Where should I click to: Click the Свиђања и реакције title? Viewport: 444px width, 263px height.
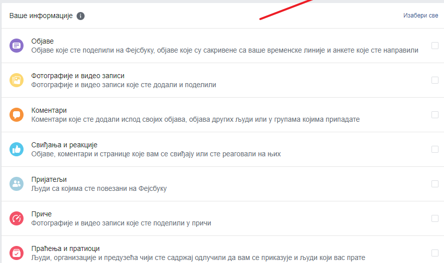click(x=64, y=145)
